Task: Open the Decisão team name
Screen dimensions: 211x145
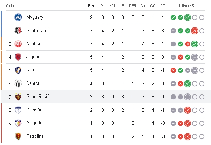Action: coord(34,110)
